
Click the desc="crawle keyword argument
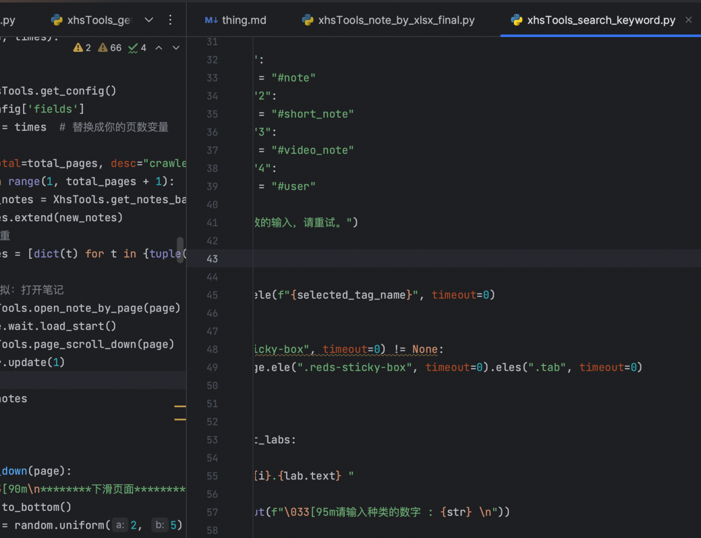(149, 163)
